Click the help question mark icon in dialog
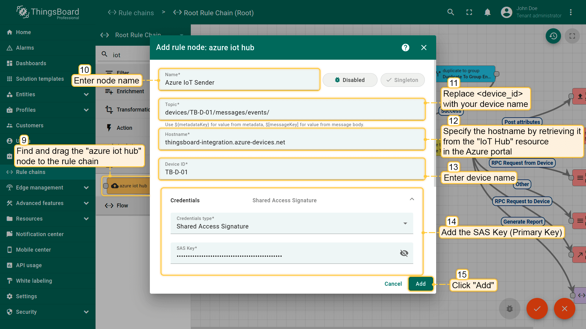Viewport: 586px width, 329px height. pyautogui.click(x=405, y=48)
